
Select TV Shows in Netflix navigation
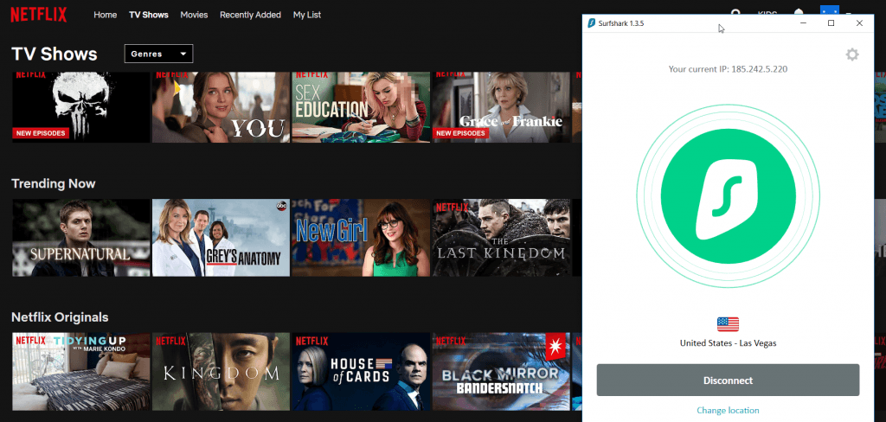149,15
